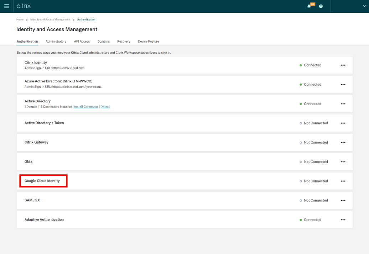
Task: Open the Domains tab
Action: [x=104, y=42]
